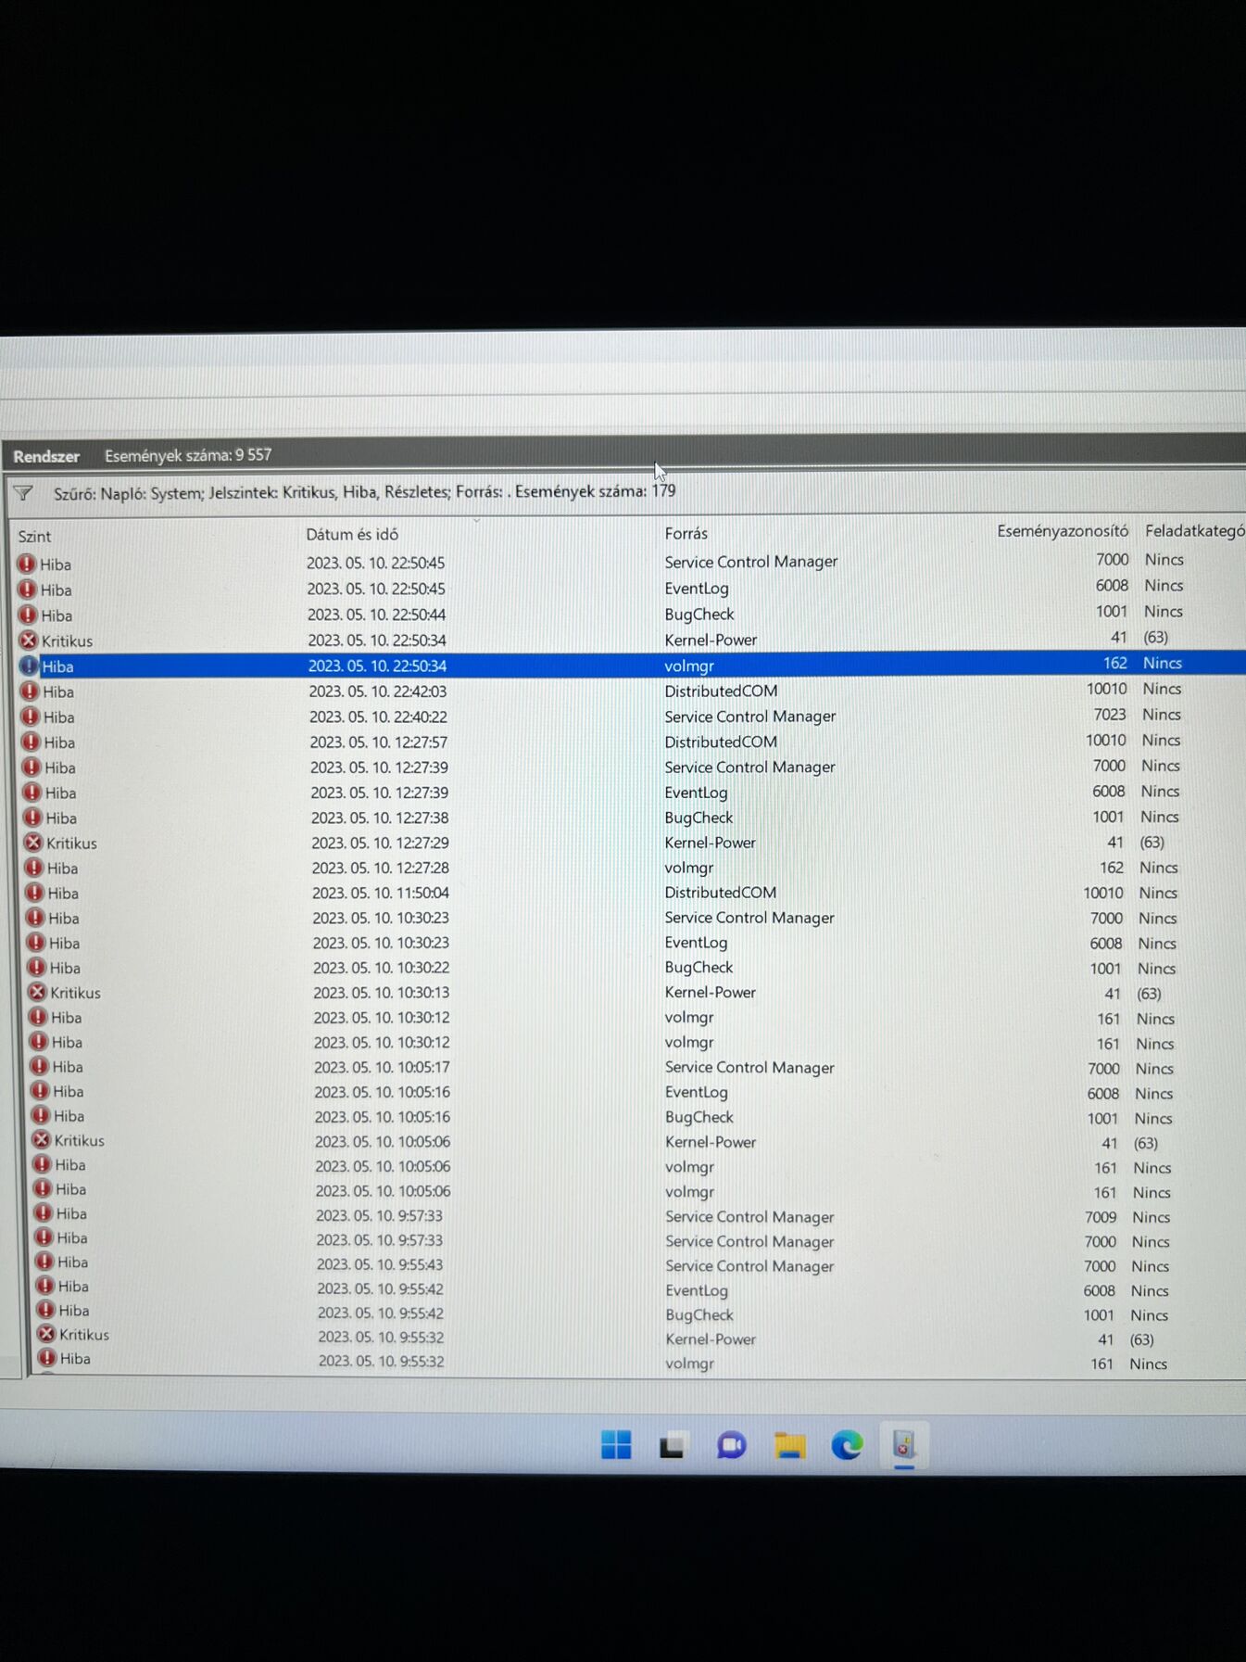Click the 'Események száma: 9 557' text

point(188,455)
